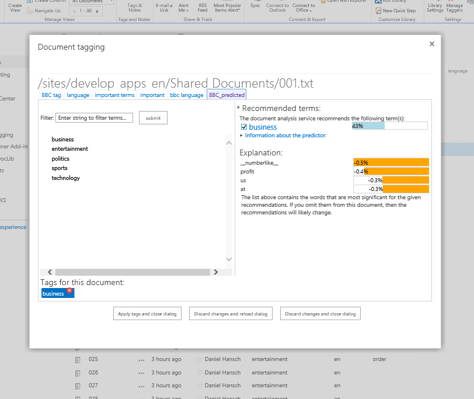Uncheck the recommended business term checkbox
474x399 pixels.
[x=244, y=126]
